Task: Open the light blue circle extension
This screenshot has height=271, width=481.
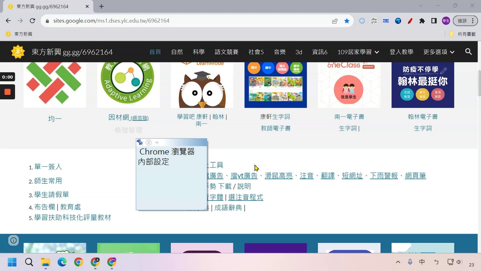Action: click(x=362, y=21)
